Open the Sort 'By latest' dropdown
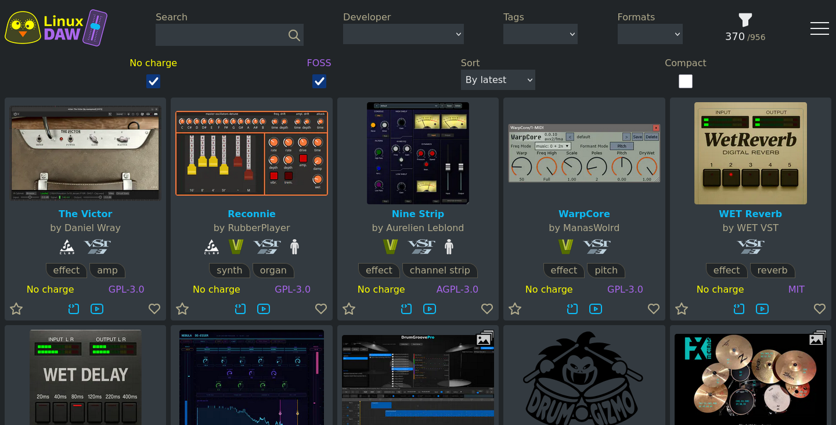 click(498, 80)
